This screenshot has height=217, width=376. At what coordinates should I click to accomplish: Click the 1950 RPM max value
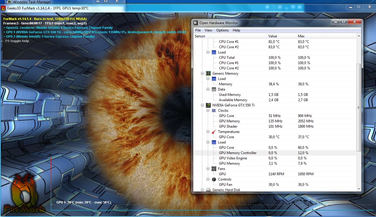(x=306, y=174)
